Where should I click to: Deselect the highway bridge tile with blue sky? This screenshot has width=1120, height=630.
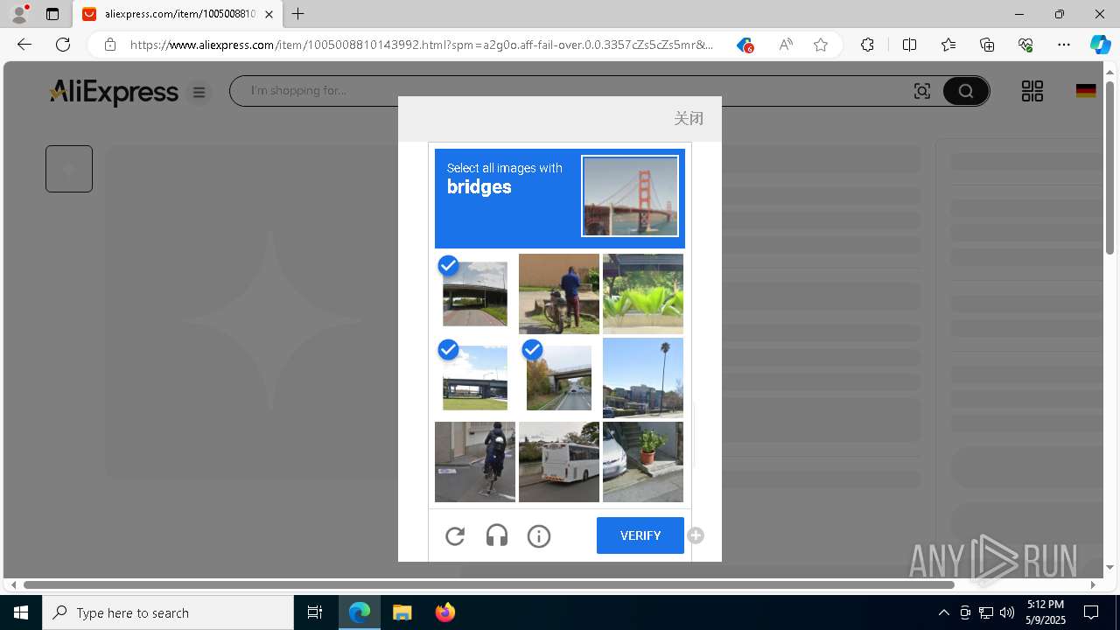tap(475, 378)
